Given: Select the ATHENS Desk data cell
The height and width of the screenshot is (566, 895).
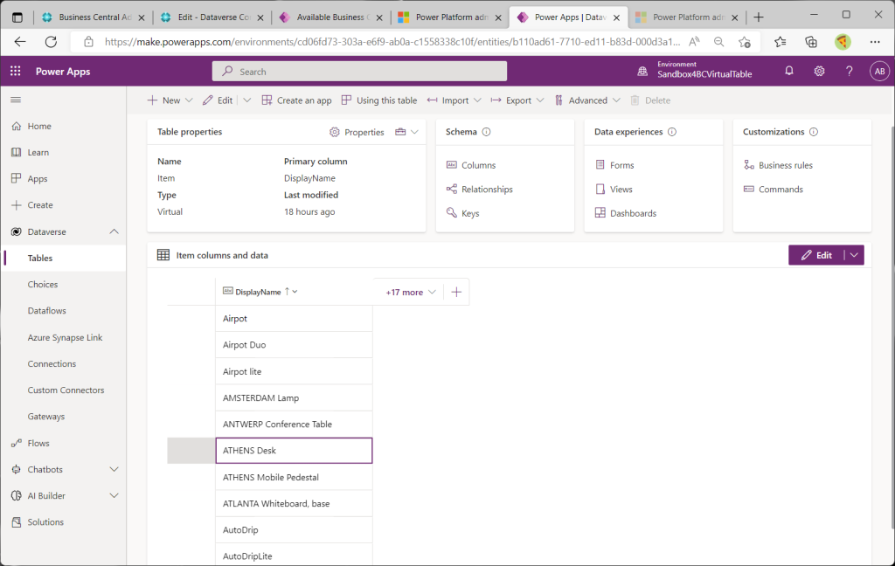Looking at the screenshot, I should point(294,451).
